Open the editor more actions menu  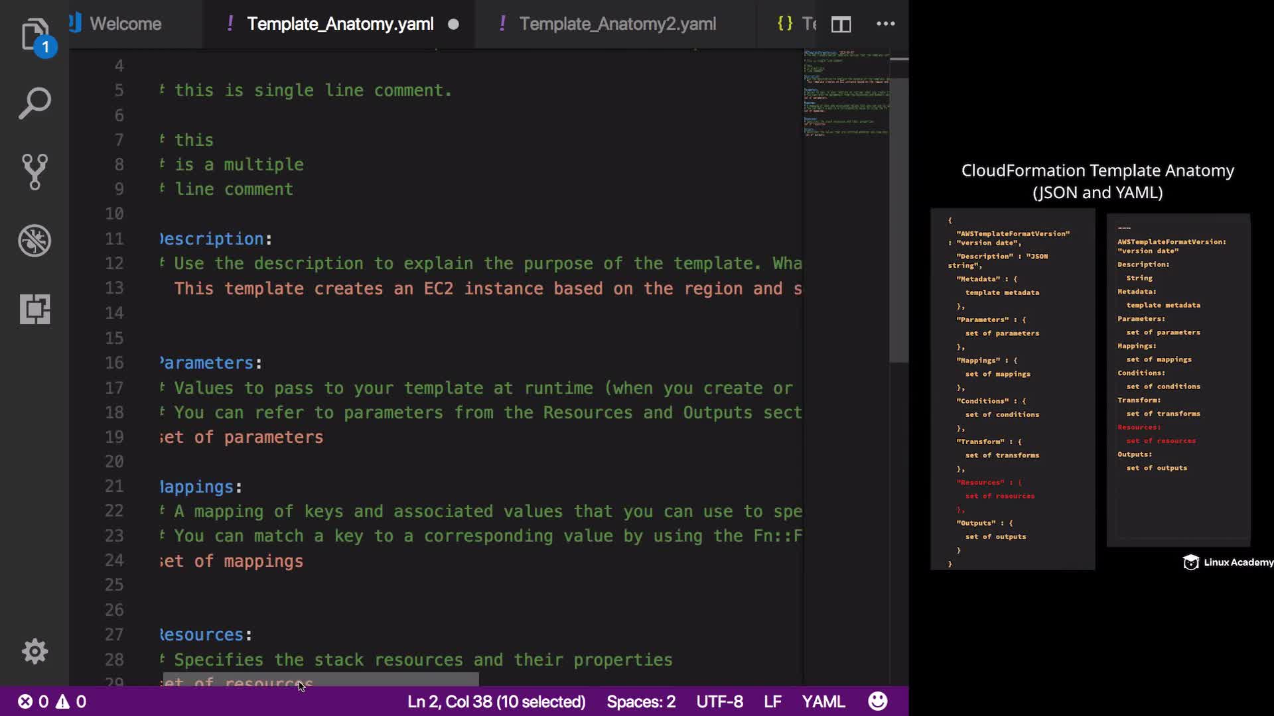[885, 25]
